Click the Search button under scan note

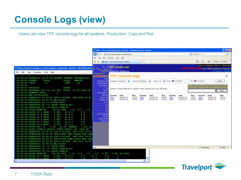222,90
